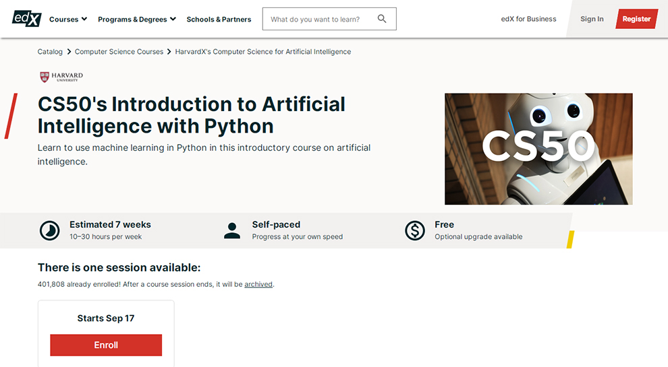Click the red Register button

click(636, 19)
